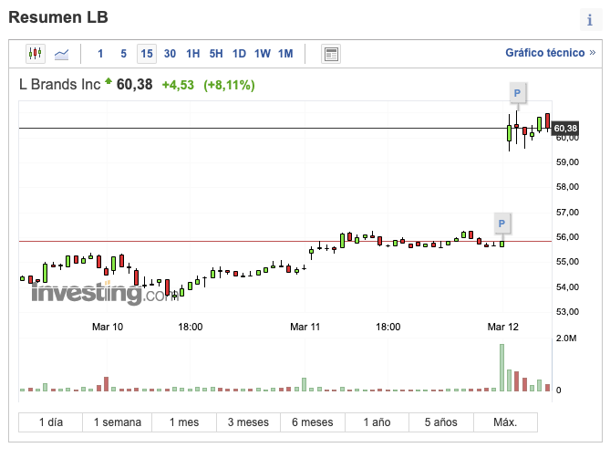Open the news table icon in toolbar

(x=331, y=54)
